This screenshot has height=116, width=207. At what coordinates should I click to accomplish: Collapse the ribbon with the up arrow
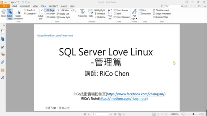coord(205,6)
